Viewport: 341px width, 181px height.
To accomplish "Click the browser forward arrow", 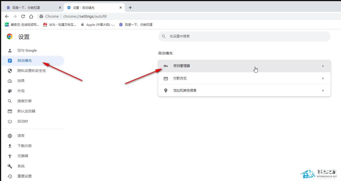I will point(15,16).
